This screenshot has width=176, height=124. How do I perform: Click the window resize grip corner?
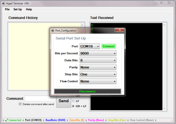pyautogui.click(x=172, y=120)
